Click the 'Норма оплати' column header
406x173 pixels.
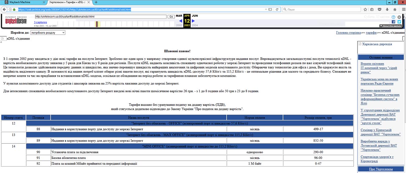(x=255, y=118)
